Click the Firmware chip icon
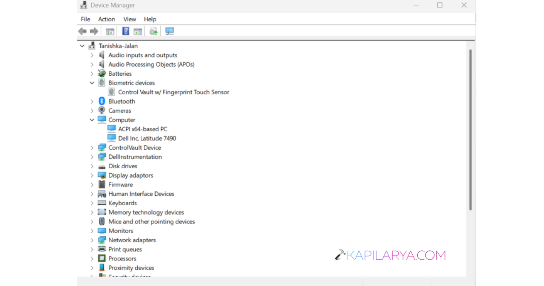The width and height of the screenshot is (544, 286). click(102, 184)
